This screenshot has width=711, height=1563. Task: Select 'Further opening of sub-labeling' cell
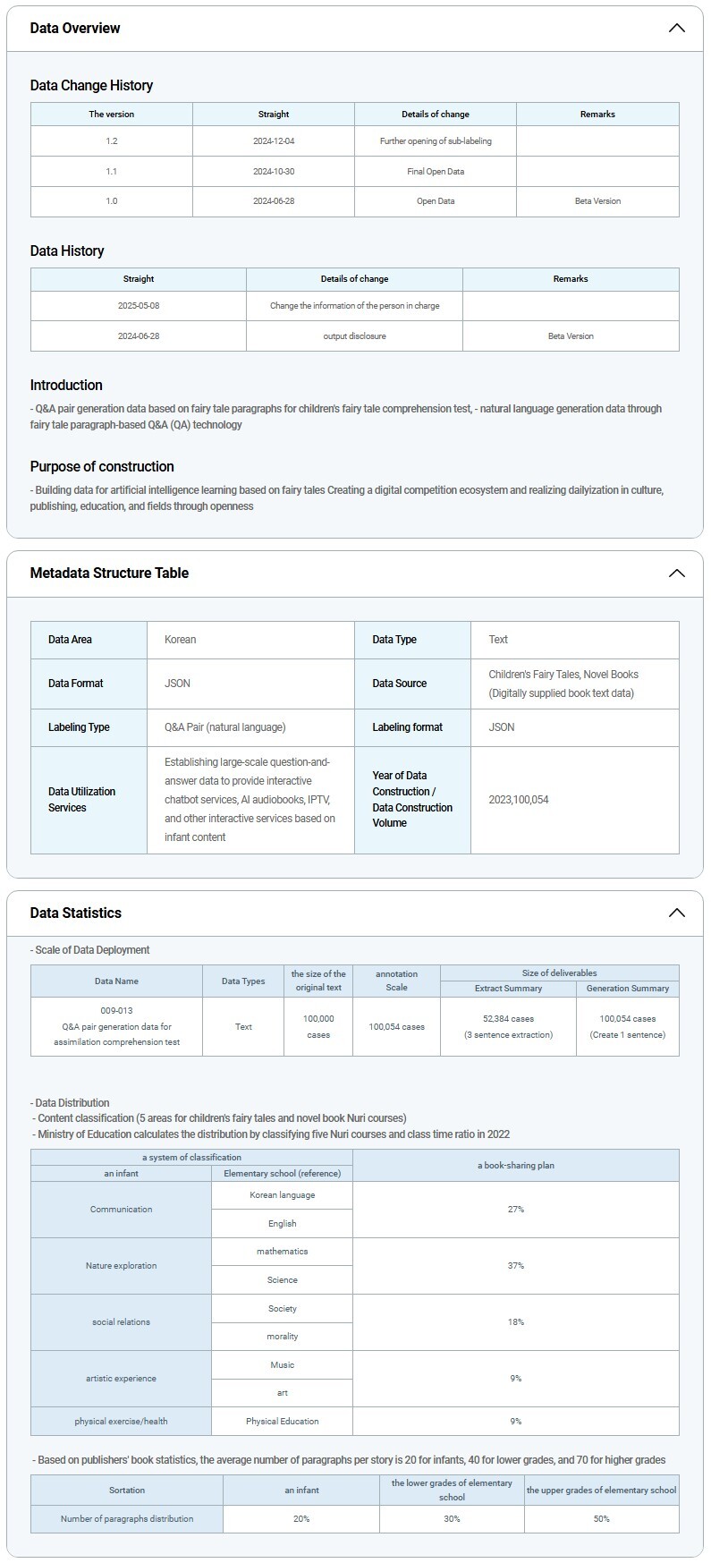[436, 141]
